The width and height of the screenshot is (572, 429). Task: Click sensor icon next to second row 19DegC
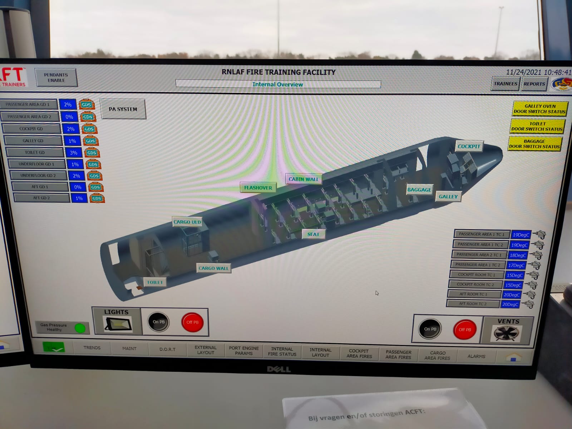pos(537,245)
